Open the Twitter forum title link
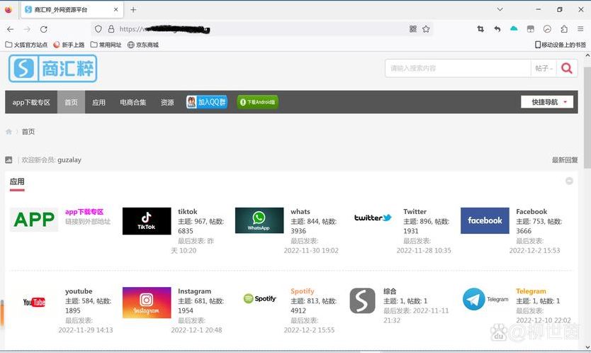Image resolution: width=591 pixels, height=353 pixels. 415,211
